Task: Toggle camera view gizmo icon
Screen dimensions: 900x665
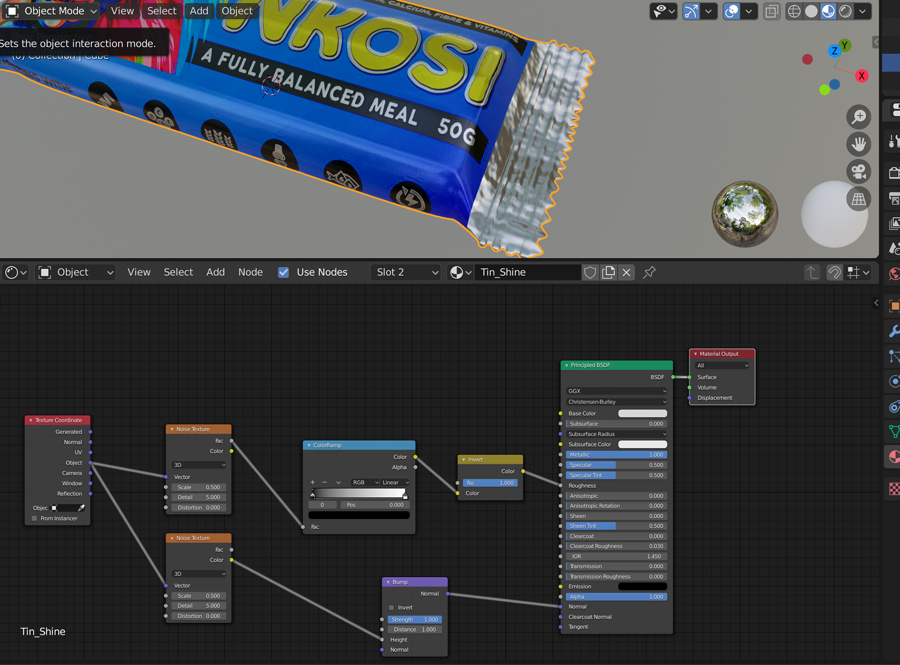Action: point(859,171)
